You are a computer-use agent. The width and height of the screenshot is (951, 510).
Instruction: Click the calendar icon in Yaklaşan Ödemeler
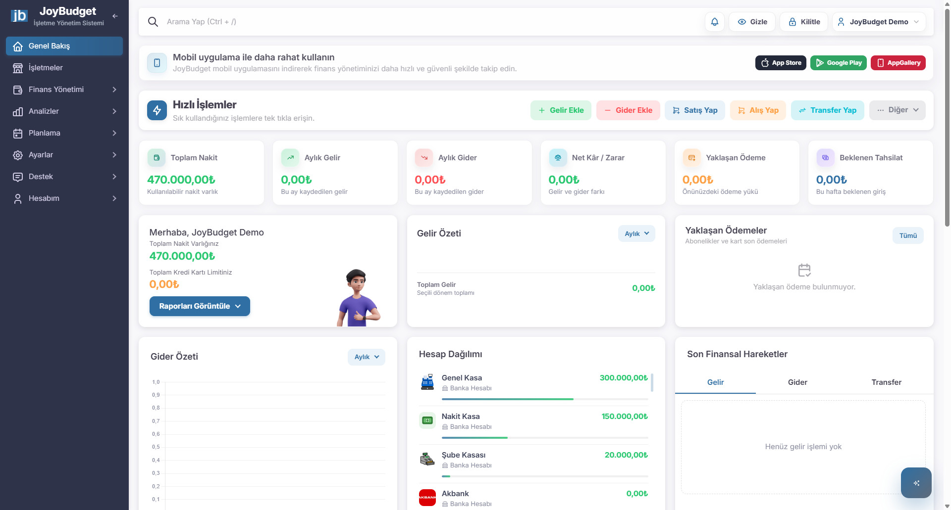[x=804, y=270]
